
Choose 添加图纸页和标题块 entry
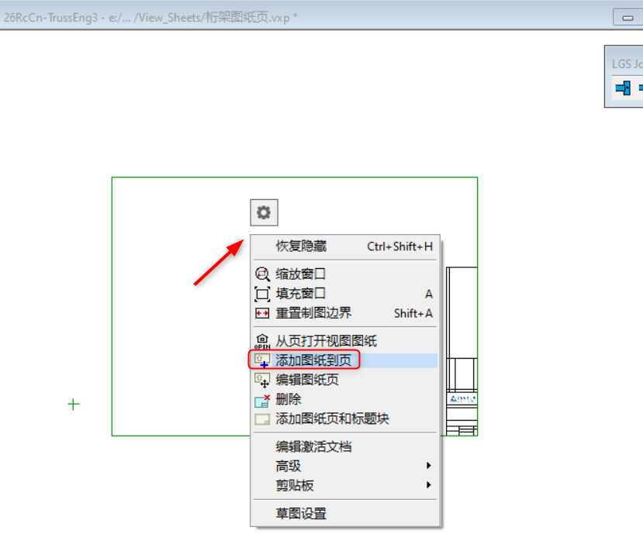(345, 419)
